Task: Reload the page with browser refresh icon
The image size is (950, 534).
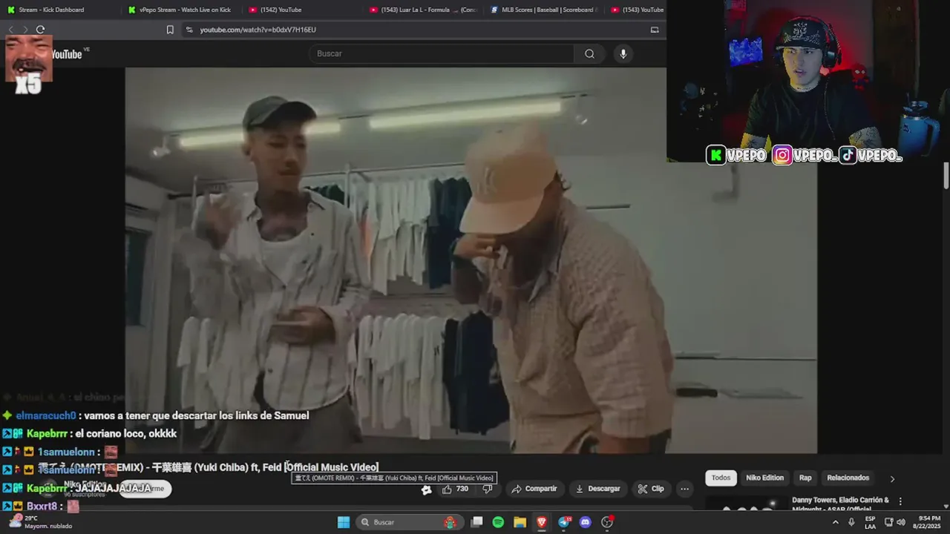Action: 40,30
